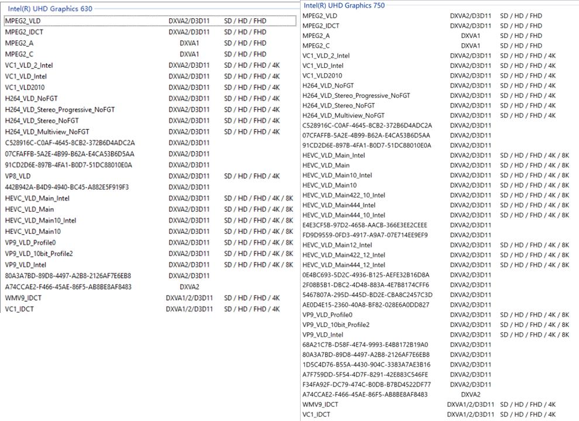
Task: Click the Intel(R) UHD Graphics 630 group header
Action: point(50,9)
